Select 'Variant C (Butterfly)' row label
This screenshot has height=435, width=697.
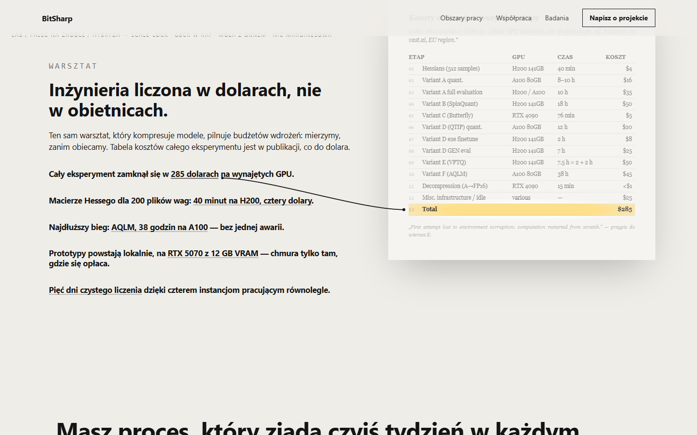[447, 116]
